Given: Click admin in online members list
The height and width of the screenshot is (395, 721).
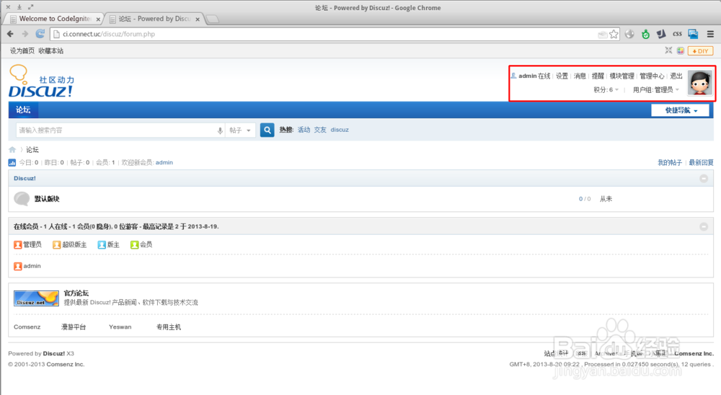Looking at the screenshot, I should click(x=32, y=266).
